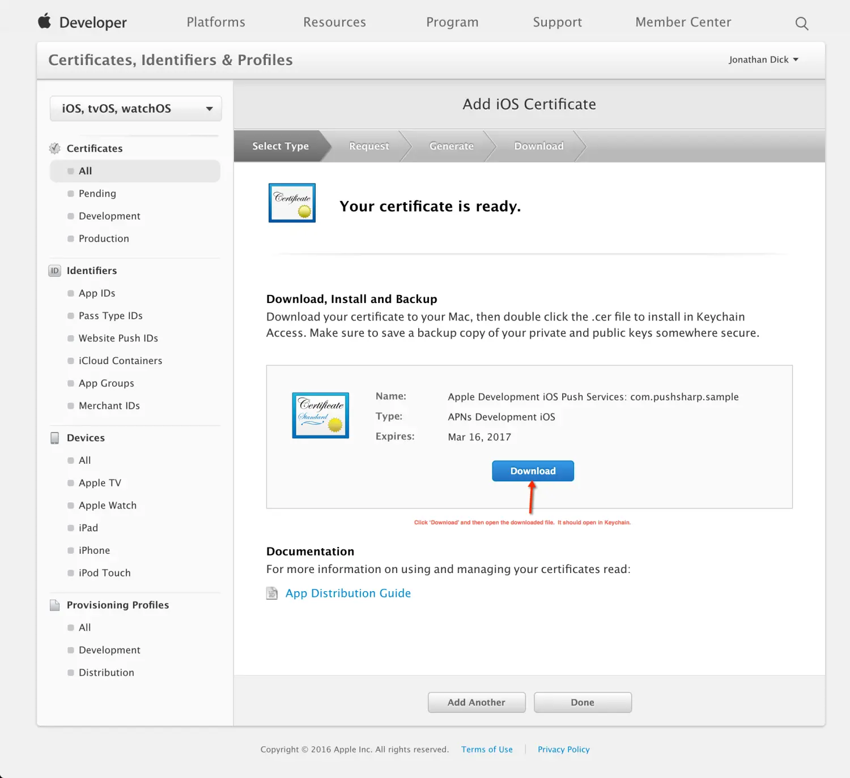
Task: Click the Certificates, Identifiers & Profiles title
Action: 171,60
